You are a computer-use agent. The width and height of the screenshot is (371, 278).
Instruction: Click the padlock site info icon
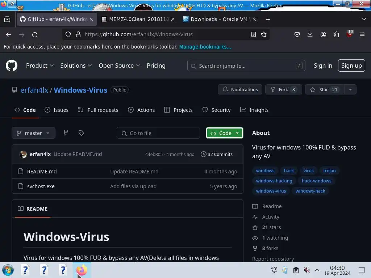(x=78, y=34)
